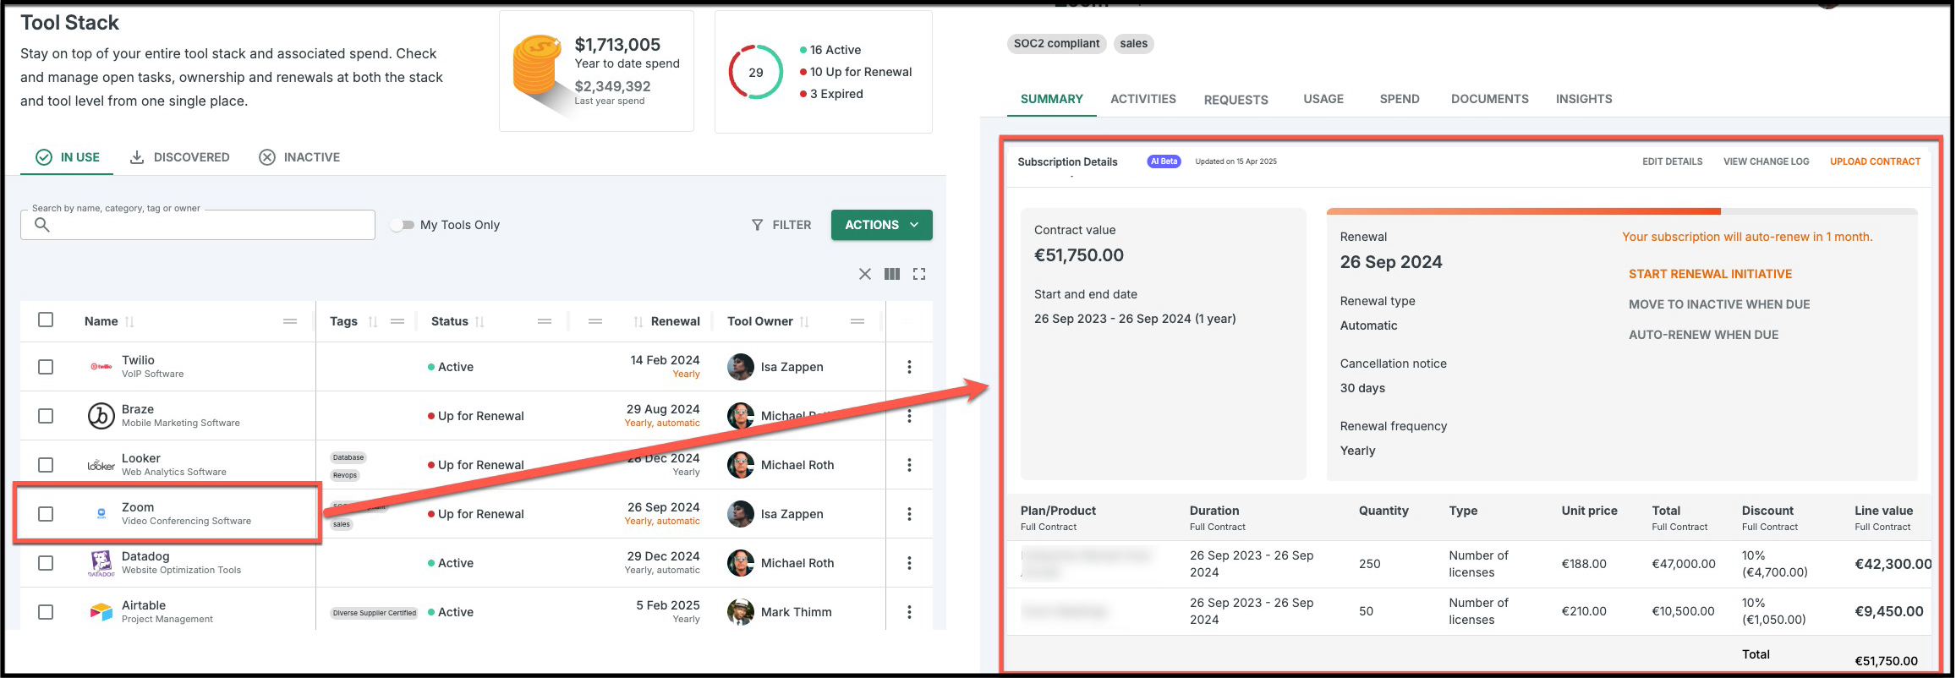Open the REQUESTS tab

pyautogui.click(x=1236, y=100)
